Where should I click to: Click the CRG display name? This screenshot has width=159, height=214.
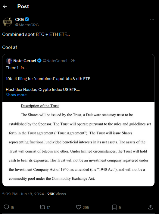pyautogui.click(x=20, y=19)
